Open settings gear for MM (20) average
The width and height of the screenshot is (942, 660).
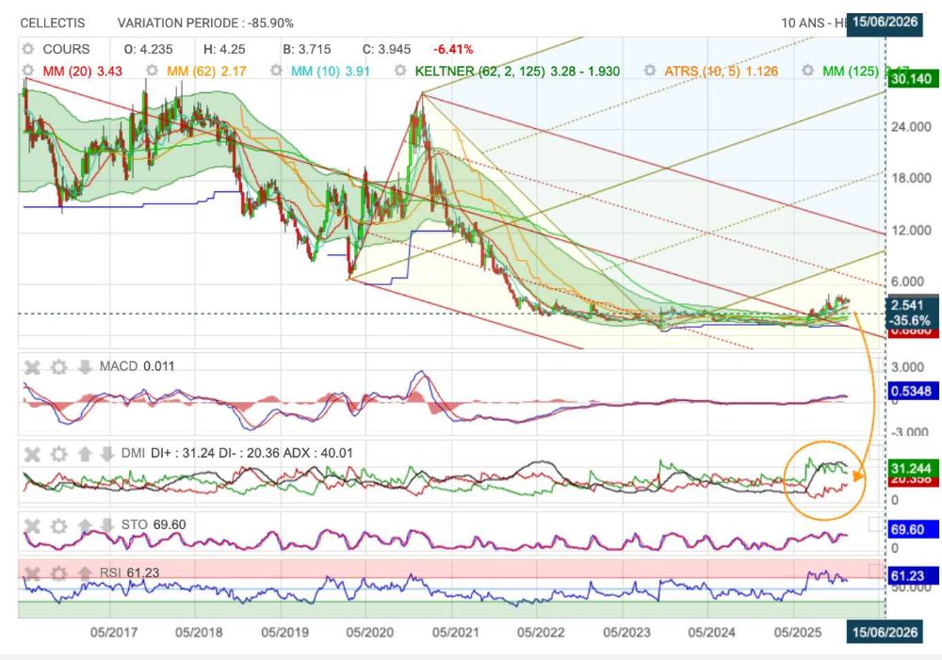pyautogui.click(x=27, y=71)
